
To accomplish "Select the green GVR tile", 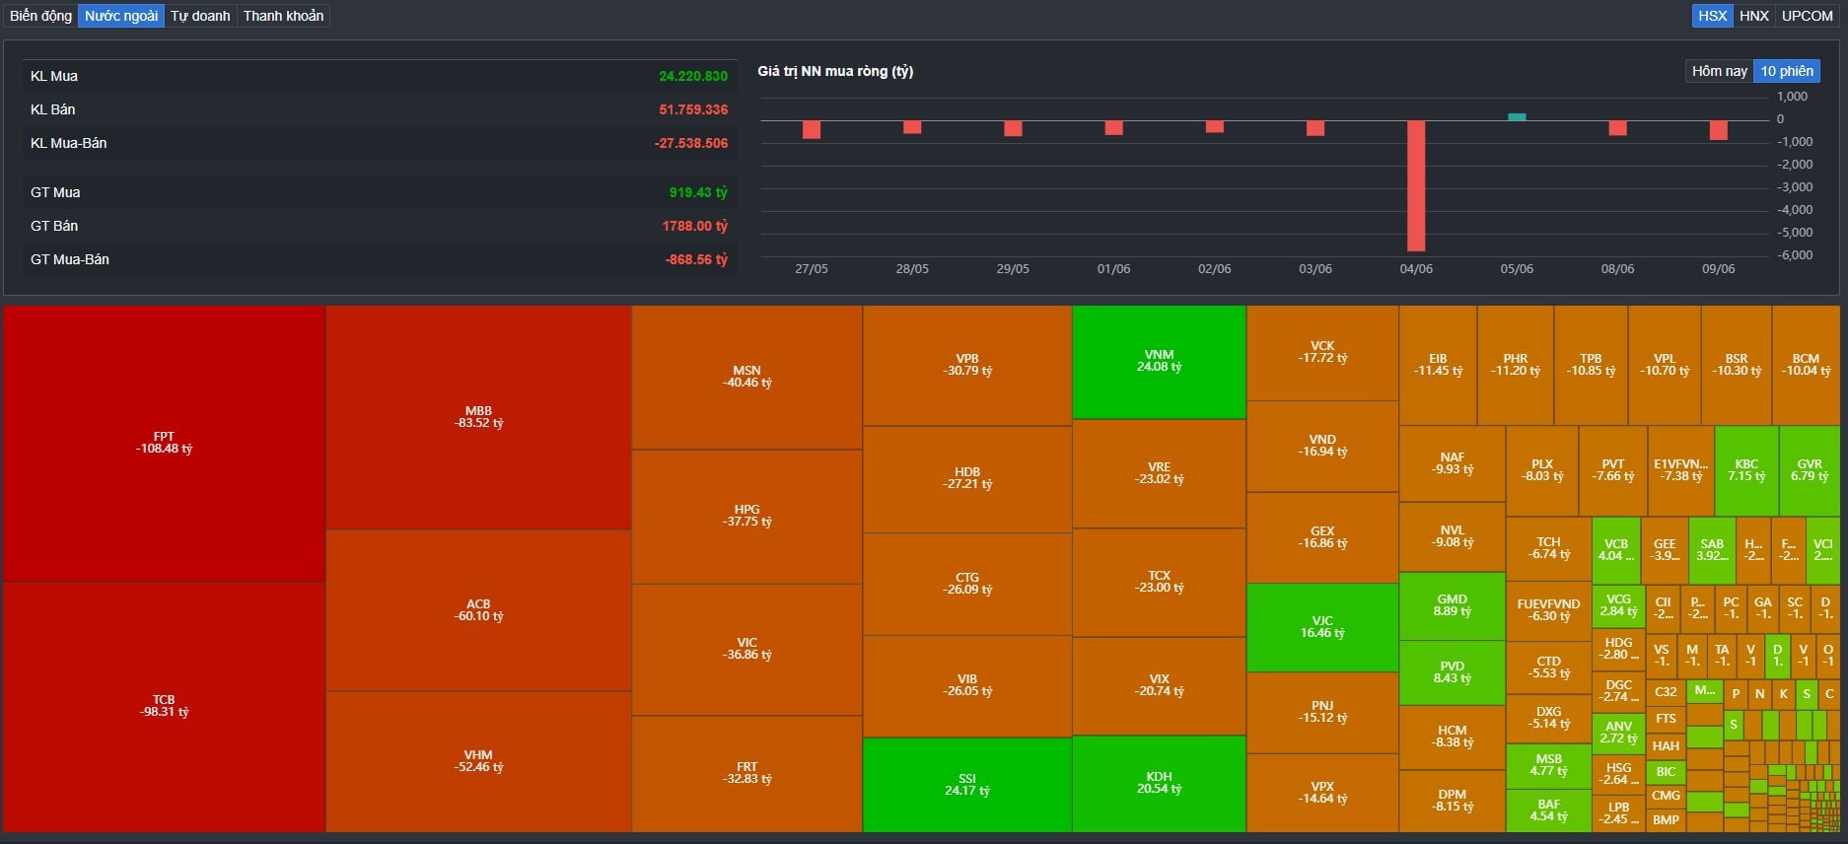I will click(1810, 470).
